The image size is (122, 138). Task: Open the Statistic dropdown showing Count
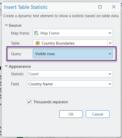(70, 74)
